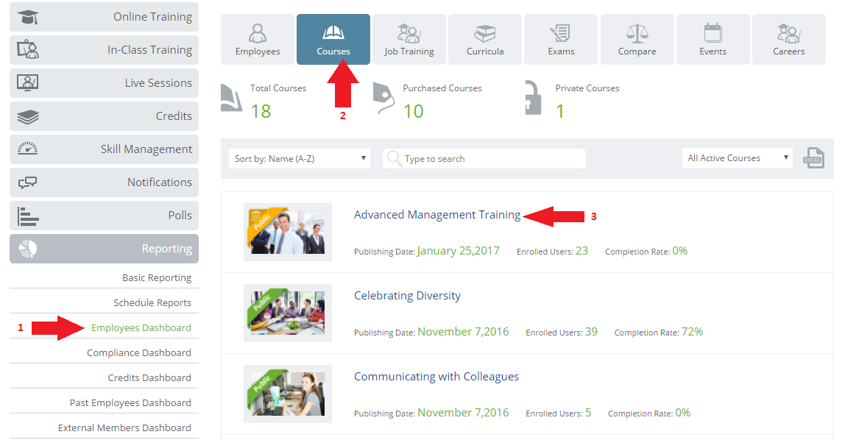Open Live Sessions using its monitor icon
Image resolution: width=845 pixels, height=440 pixels.
(27, 82)
